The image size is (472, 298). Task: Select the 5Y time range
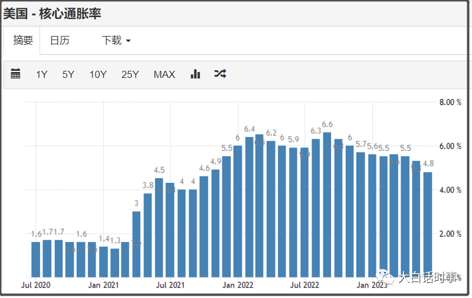pos(68,74)
